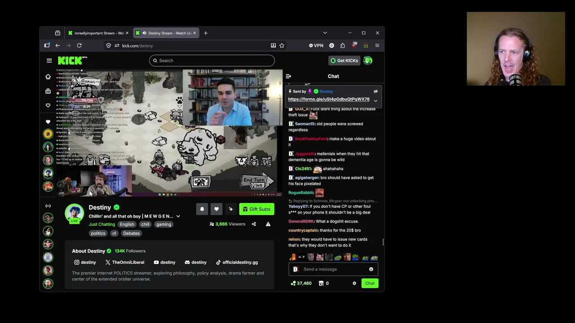Expand the pinned message chevron
The image size is (575, 323).
click(376, 101)
